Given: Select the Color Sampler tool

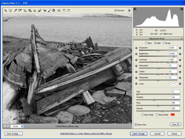Looking at the screenshot, I should point(20,10).
